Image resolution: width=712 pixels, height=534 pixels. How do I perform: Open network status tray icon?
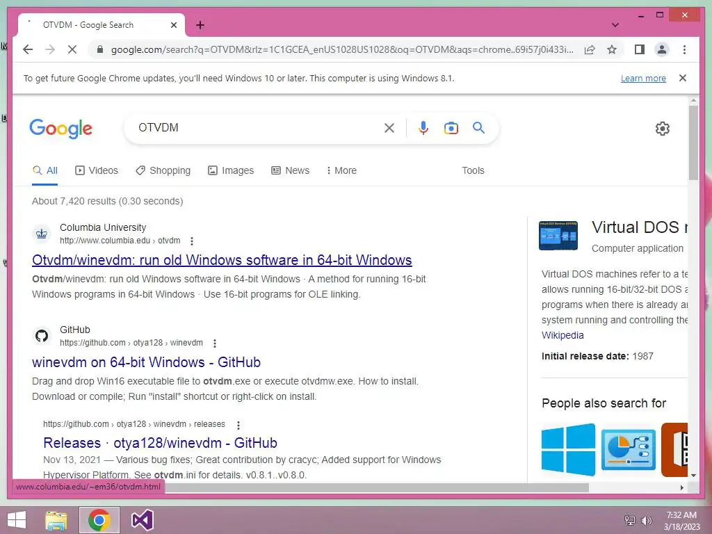coord(629,520)
